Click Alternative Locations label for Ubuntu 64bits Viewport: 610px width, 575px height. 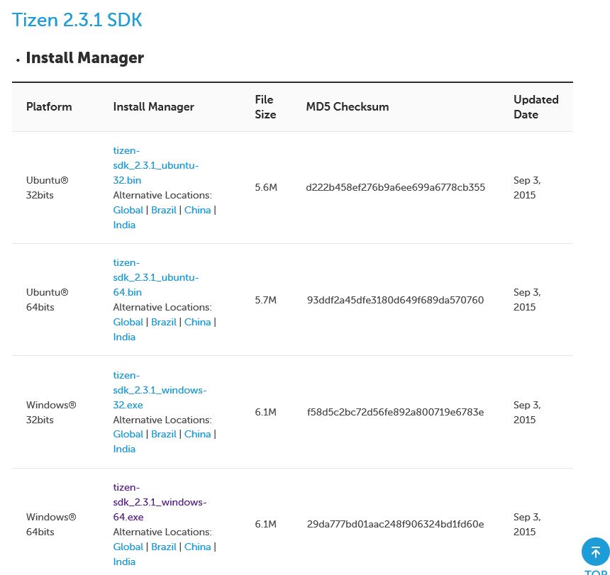(x=162, y=307)
